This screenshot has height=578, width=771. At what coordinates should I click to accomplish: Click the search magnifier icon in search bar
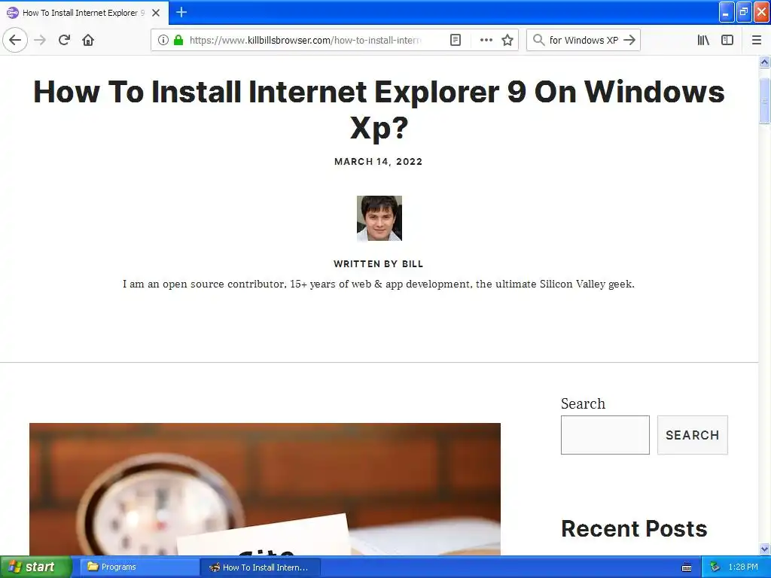point(538,40)
